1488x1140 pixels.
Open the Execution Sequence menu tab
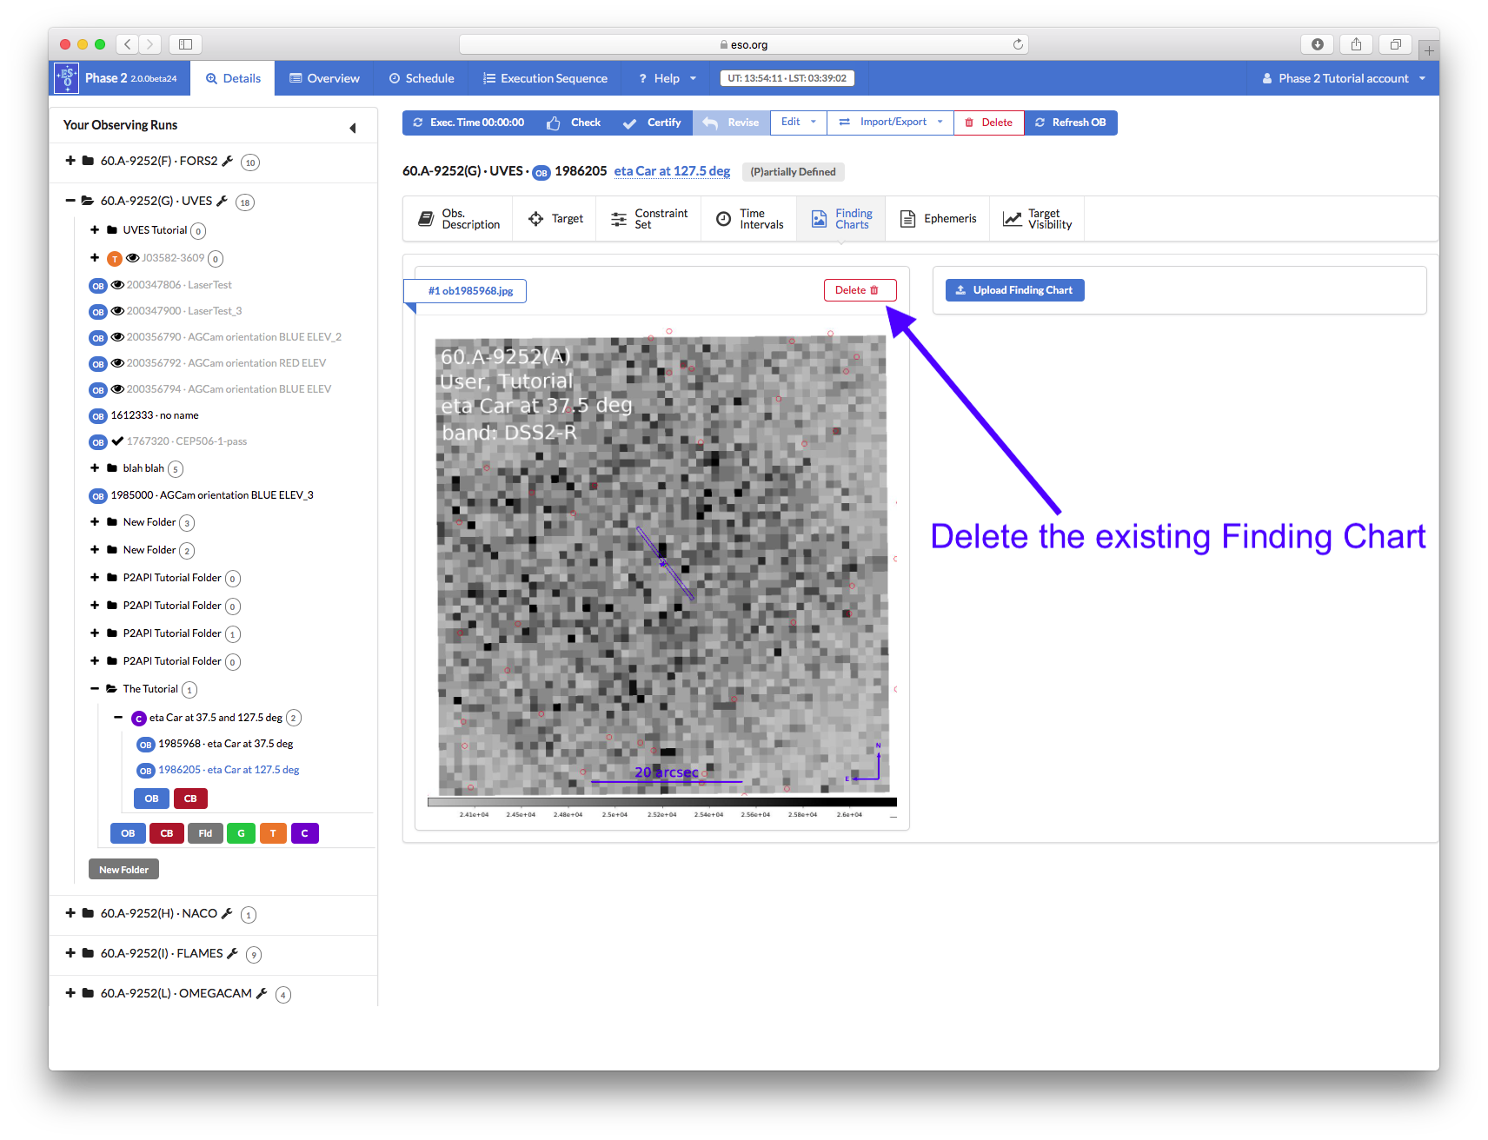coord(545,78)
